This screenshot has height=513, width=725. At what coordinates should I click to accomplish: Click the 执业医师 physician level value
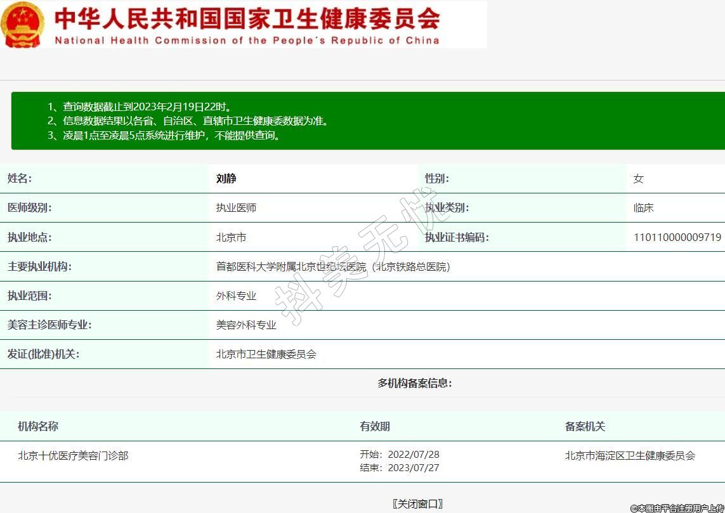(236, 208)
